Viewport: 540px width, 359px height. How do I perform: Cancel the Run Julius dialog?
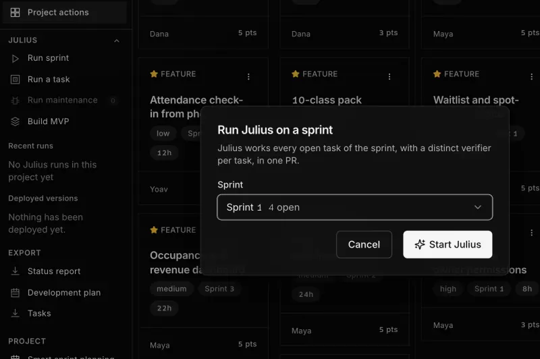tap(364, 244)
